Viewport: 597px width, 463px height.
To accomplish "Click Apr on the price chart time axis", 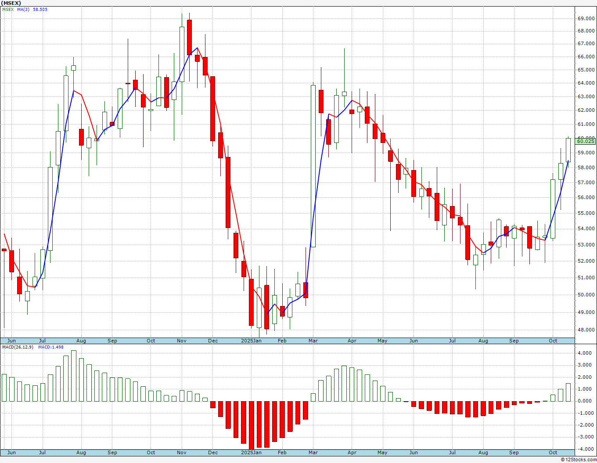I will tap(352, 341).
